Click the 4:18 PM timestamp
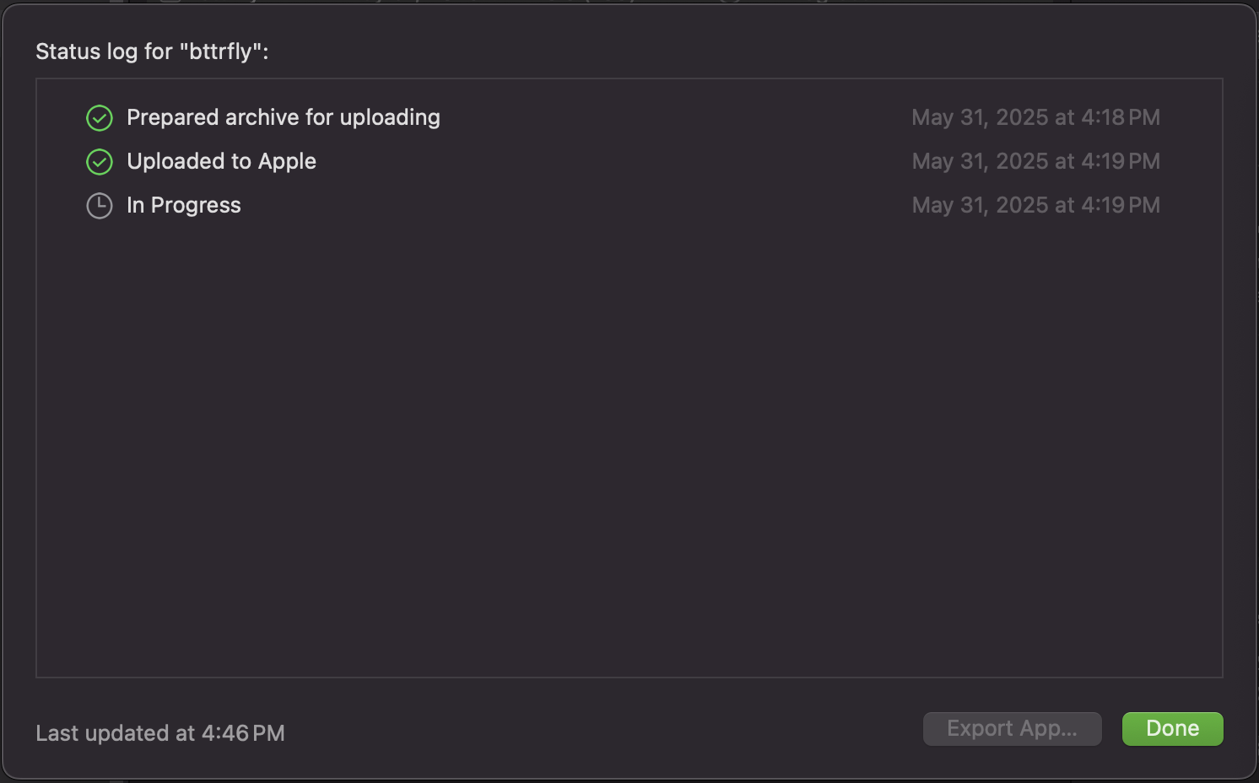Screen dimensions: 1259x783 click(1120, 117)
